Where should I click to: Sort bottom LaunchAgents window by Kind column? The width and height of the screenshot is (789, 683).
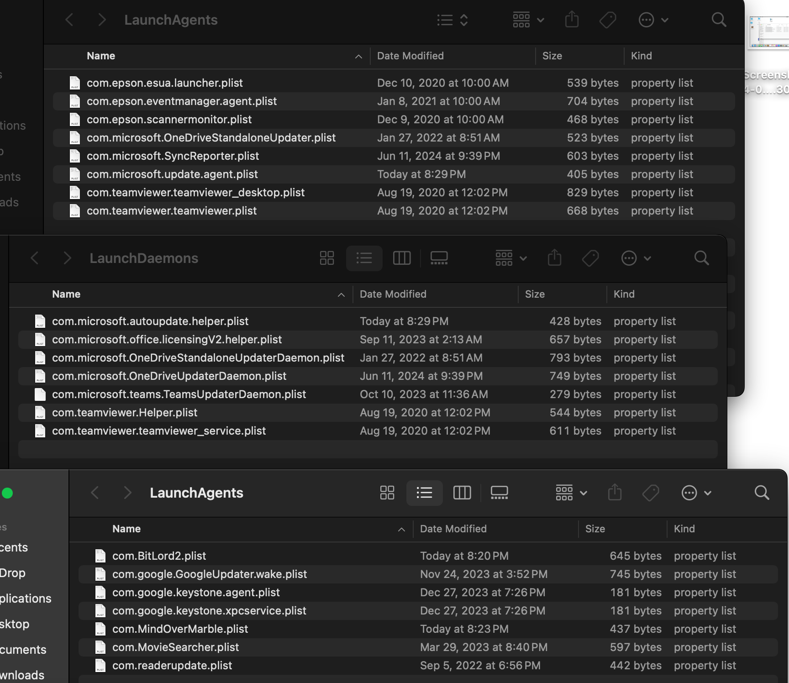point(684,529)
